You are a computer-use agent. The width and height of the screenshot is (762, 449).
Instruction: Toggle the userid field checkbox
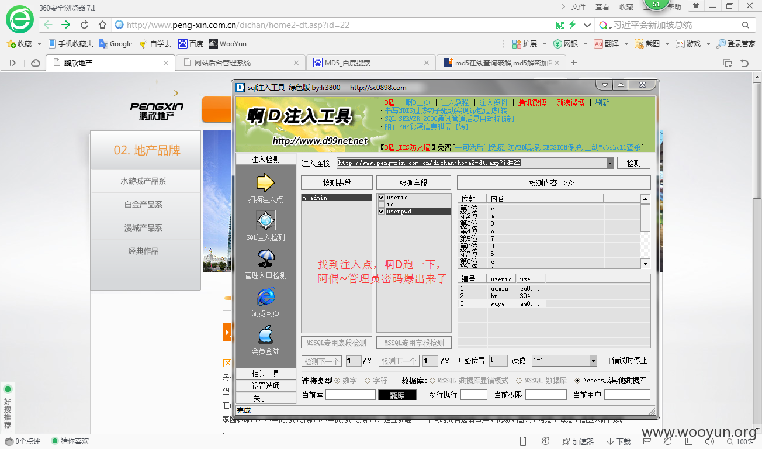point(381,198)
